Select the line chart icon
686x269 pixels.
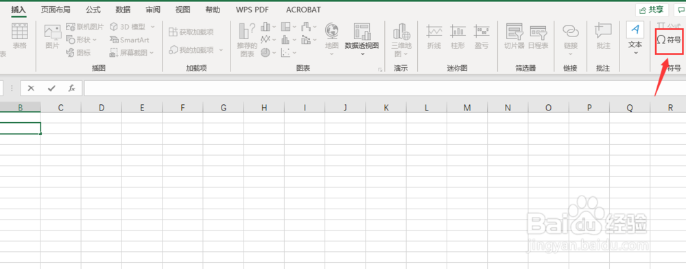pyautogui.click(x=265, y=40)
